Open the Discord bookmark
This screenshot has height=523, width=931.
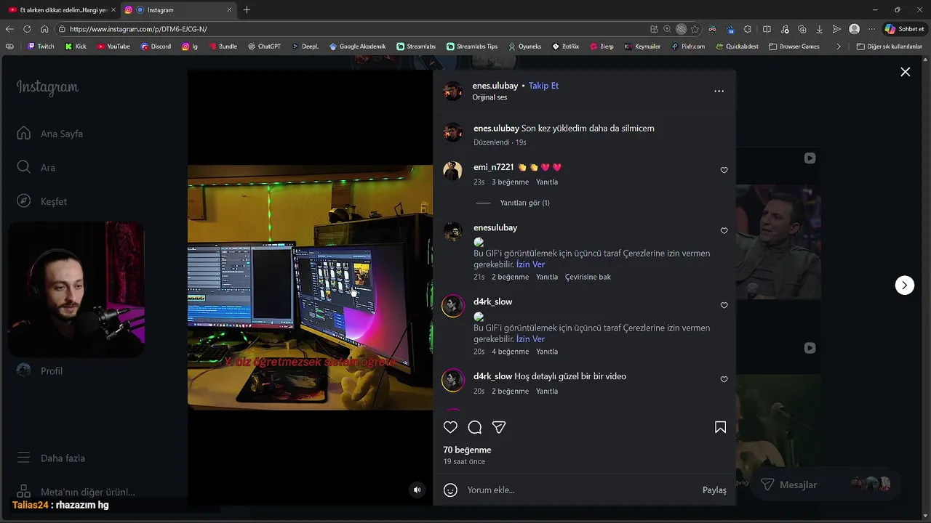(x=156, y=46)
